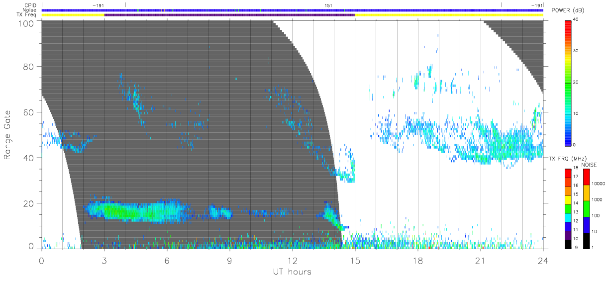Click the '24' tick on UT hours axis
This screenshot has height=282, width=611.
(543, 260)
